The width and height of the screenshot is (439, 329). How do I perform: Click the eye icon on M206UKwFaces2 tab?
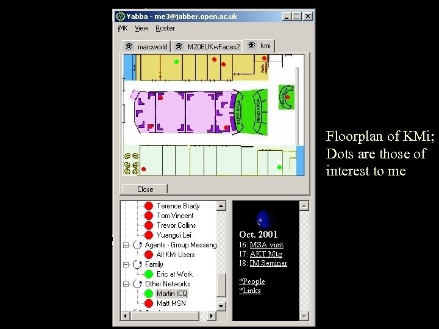(x=179, y=46)
